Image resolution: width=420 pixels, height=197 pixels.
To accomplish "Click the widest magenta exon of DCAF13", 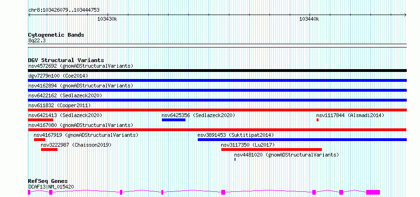I will pos(373,192).
